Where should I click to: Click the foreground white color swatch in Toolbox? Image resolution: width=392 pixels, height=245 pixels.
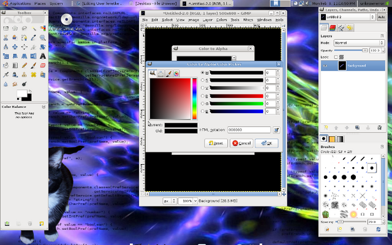coord(22,93)
